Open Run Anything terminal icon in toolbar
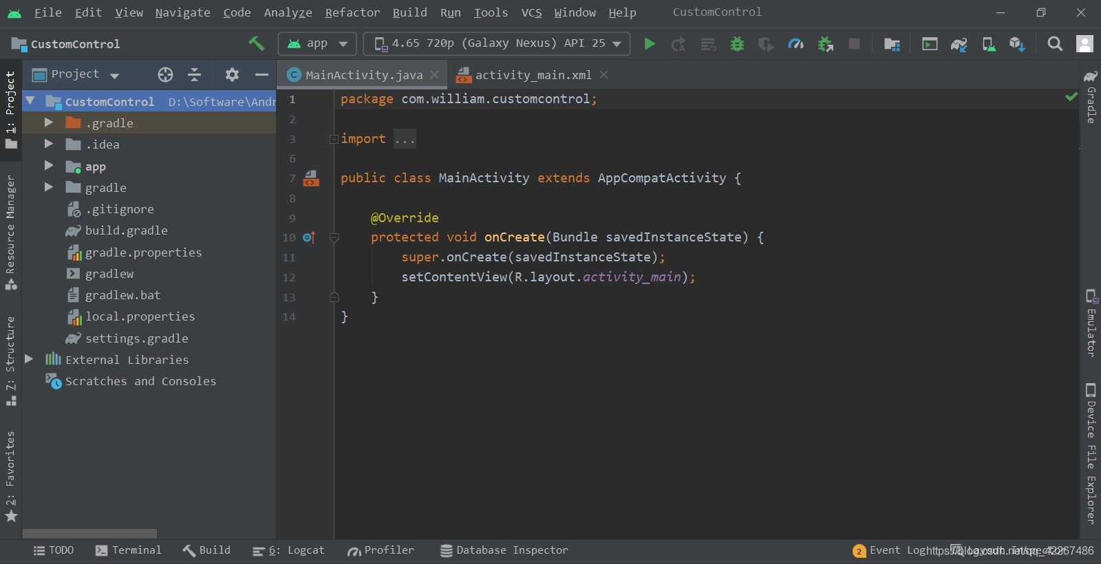Screen dimensions: 1101x564 pyautogui.click(x=930, y=44)
